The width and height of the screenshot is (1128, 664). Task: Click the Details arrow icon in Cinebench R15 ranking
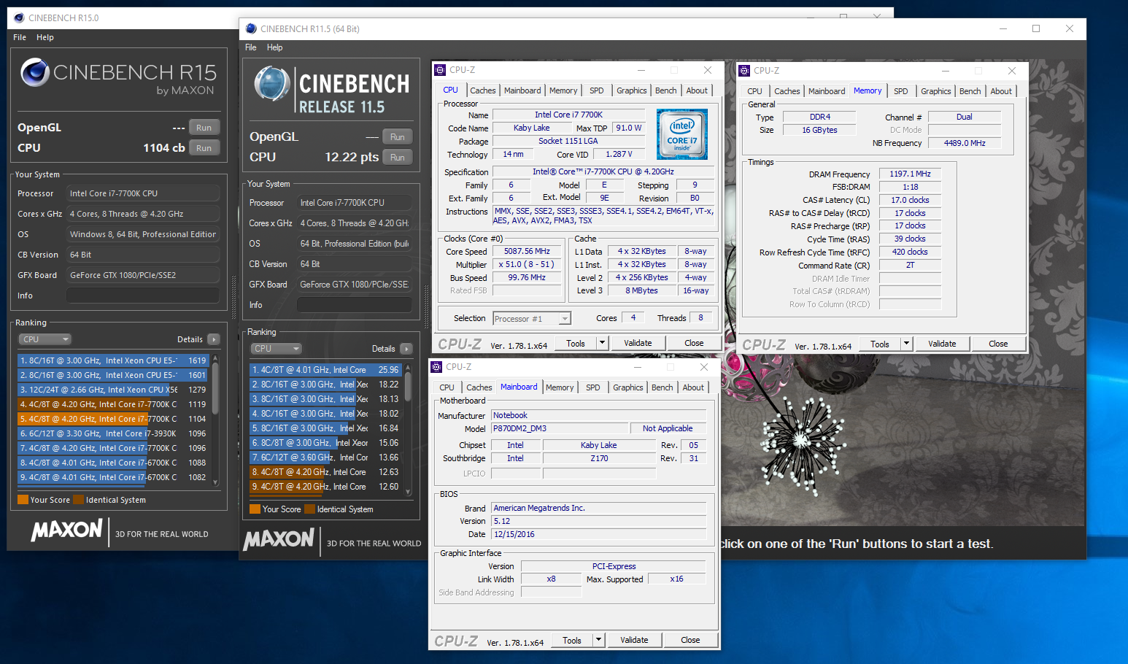pyautogui.click(x=214, y=339)
